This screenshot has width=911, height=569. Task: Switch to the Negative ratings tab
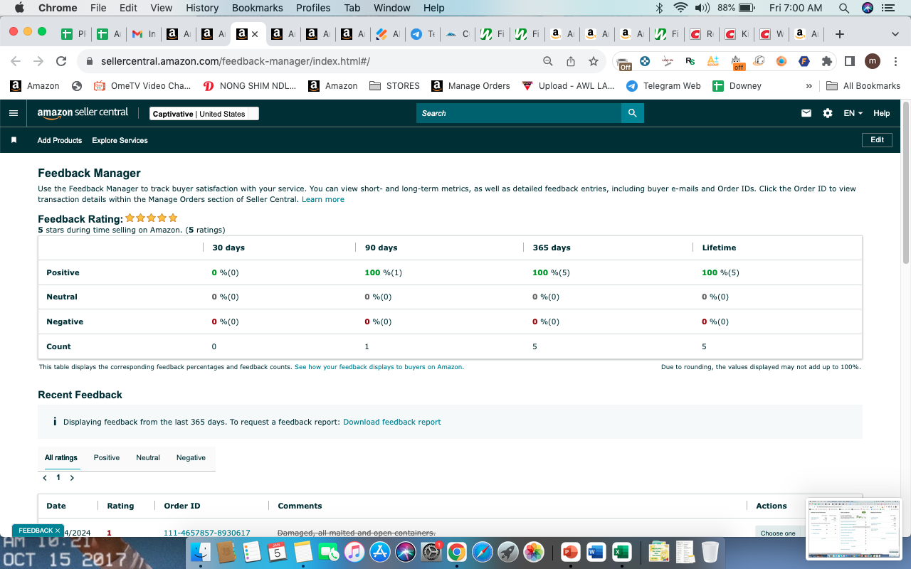pyautogui.click(x=191, y=457)
